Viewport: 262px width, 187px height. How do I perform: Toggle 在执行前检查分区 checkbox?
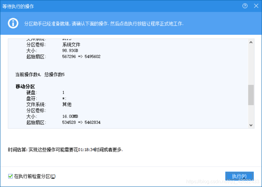(x=10, y=176)
